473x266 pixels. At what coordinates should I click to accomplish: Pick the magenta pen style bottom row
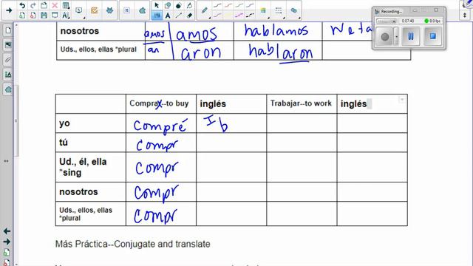pos(239,15)
